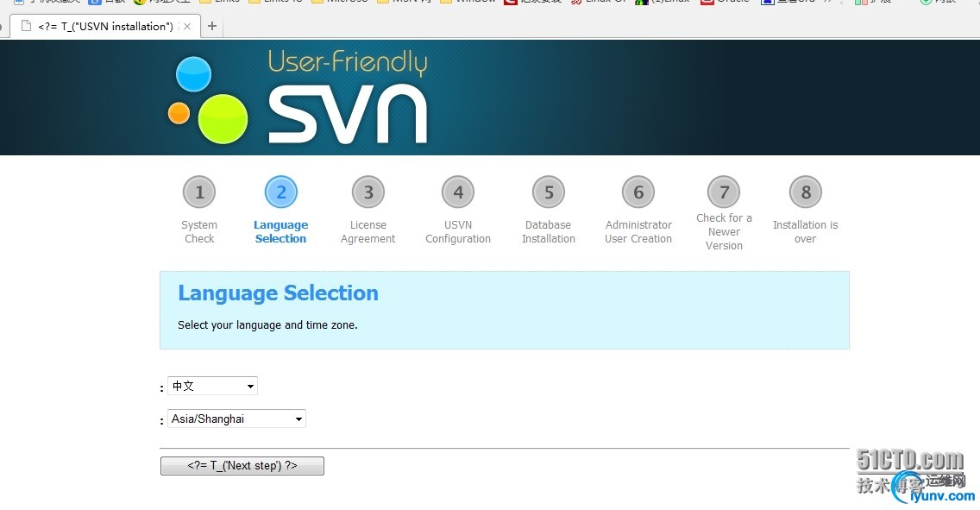Click the step 7 circle icon
Screen dimensions: 980x510
tap(724, 192)
